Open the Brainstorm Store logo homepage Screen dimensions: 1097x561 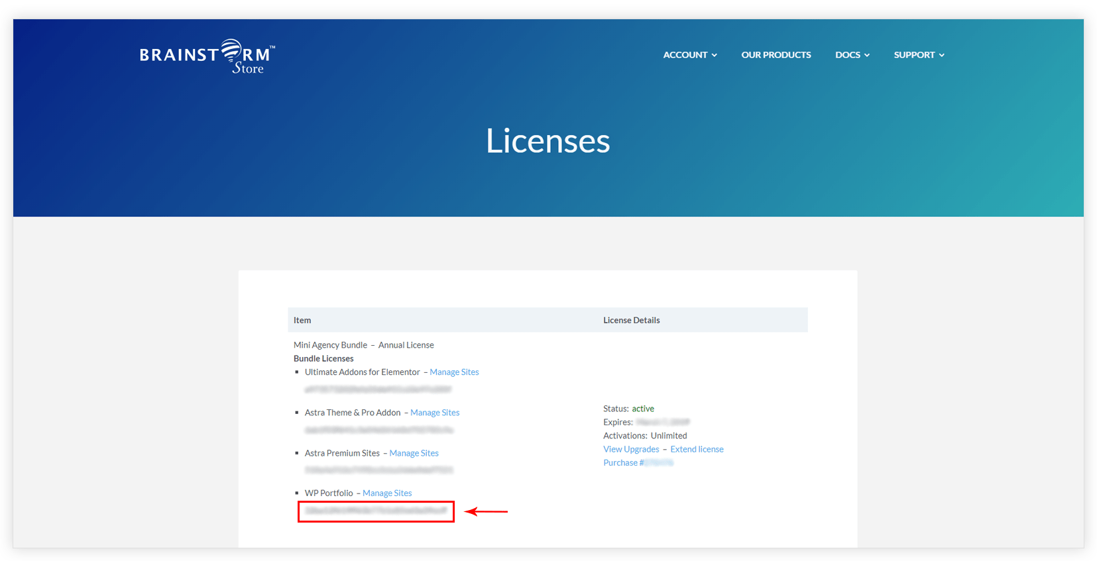pos(207,56)
